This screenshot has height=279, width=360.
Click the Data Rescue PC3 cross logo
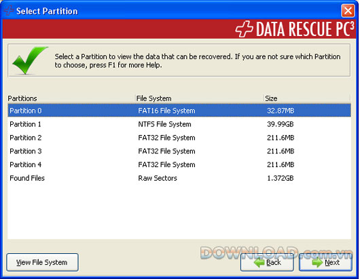(245, 29)
